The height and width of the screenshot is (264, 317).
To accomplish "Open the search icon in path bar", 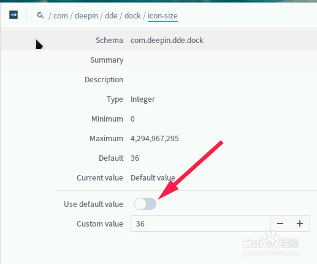I will click(x=40, y=15).
